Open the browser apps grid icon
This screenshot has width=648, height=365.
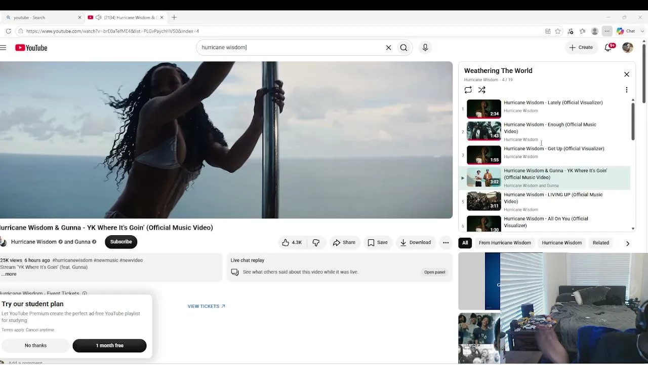[548, 31]
